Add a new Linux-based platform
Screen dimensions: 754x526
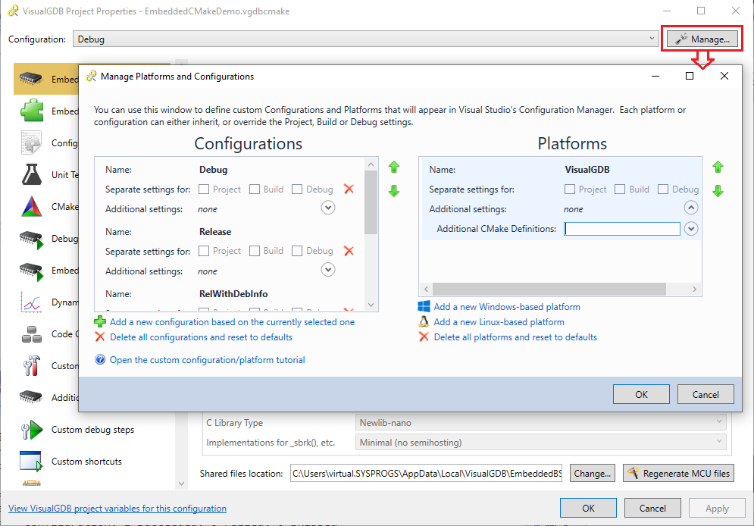coord(499,321)
